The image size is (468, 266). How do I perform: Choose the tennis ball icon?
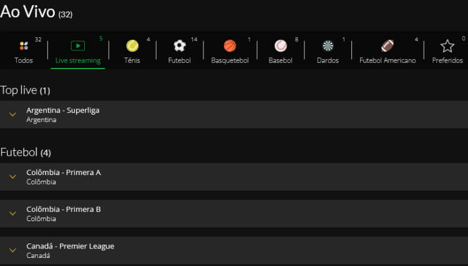tap(132, 46)
